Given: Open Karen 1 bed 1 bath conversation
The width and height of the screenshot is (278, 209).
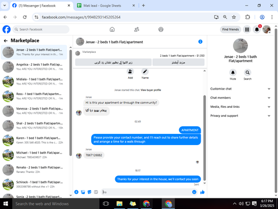Looking at the screenshot, I should (34, 140).
